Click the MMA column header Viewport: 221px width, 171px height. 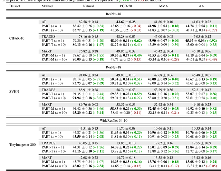(159, 6)
